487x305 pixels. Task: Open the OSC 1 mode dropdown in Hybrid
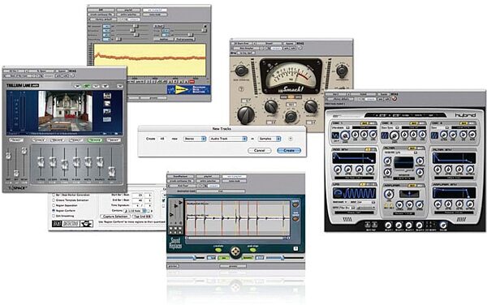tap(341, 127)
